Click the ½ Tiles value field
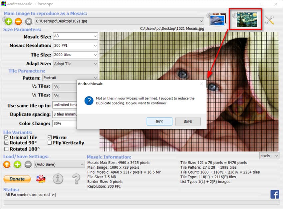283x209 pixels. coord(65,87)
